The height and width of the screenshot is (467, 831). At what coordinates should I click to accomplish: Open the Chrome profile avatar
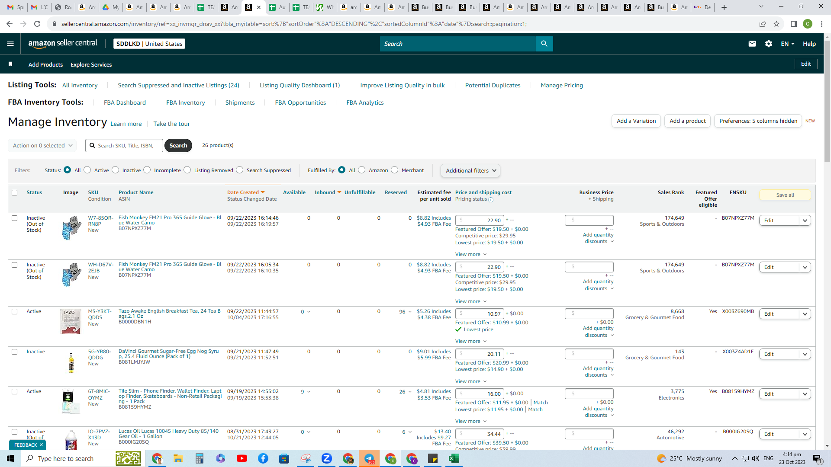click(x=808, y=24)
